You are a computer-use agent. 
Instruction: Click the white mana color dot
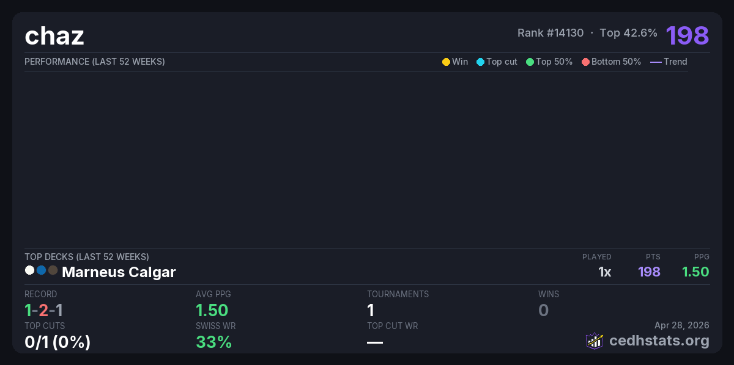pos(29,270)
